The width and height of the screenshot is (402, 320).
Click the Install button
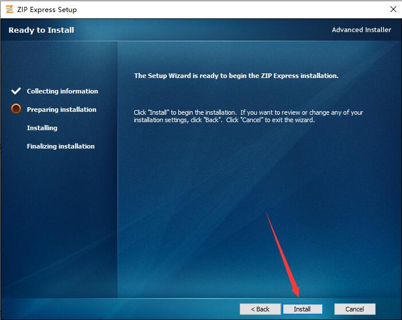tap(303, 309)
